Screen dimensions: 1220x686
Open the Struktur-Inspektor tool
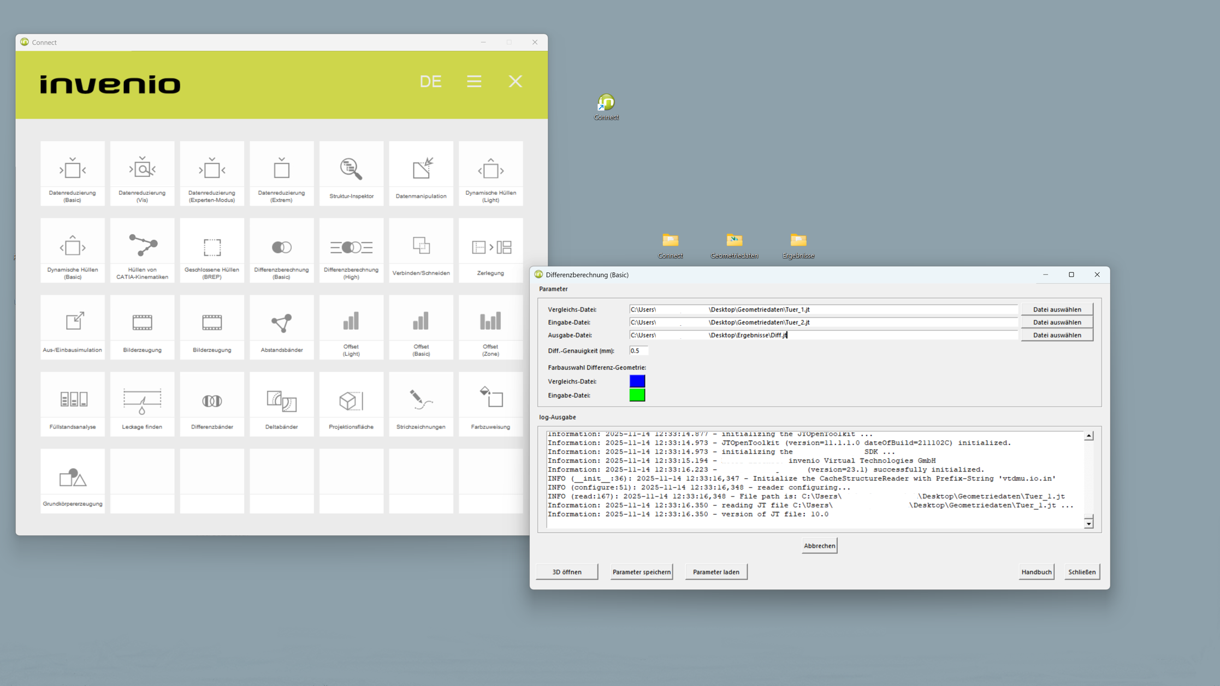pyautogui.click(x=351, y=174)
